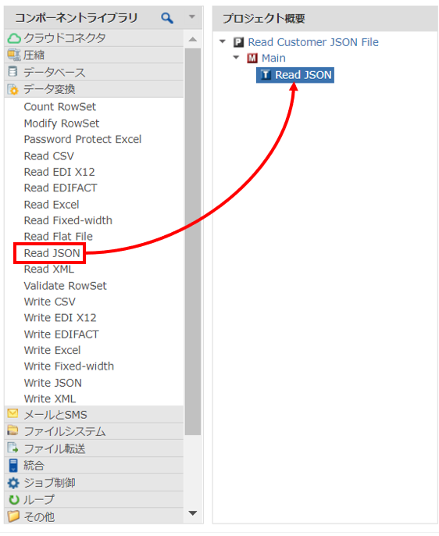Image resolution: width=439 pixels, height=536 pixels.
Task: Collapse the Read Customer JSON File project node
Action: click(223, 41)
